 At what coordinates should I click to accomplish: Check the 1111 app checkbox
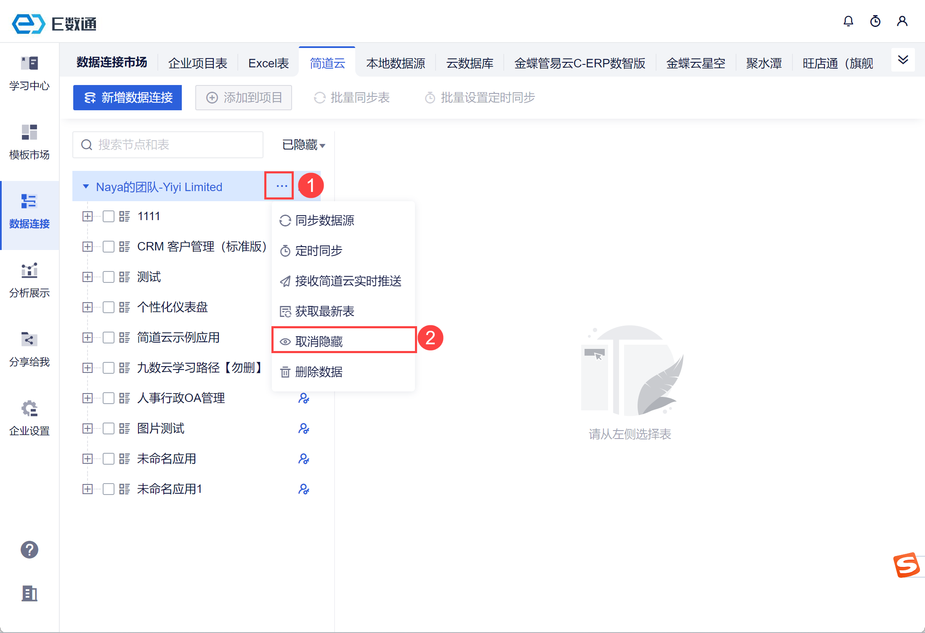[x=109, y=216]
